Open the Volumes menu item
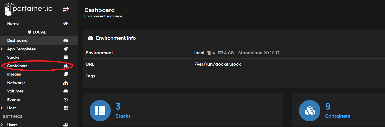 click(15, 91)
